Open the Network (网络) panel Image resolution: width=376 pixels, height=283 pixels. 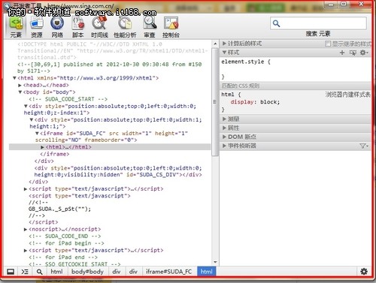pos(57,27)
